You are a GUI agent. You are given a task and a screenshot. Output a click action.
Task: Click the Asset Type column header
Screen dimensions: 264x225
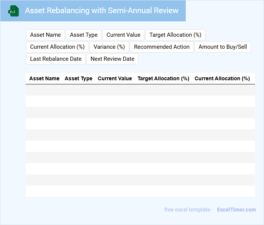coord(78,78)
